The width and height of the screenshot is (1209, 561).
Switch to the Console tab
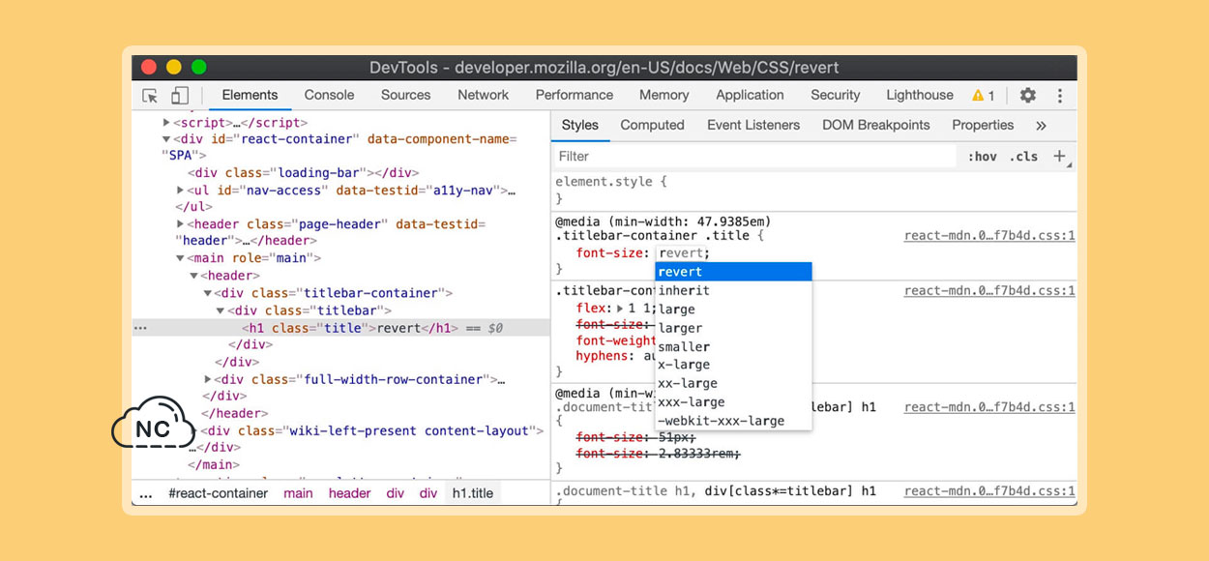pyautogui.click(x=329, y=95)
